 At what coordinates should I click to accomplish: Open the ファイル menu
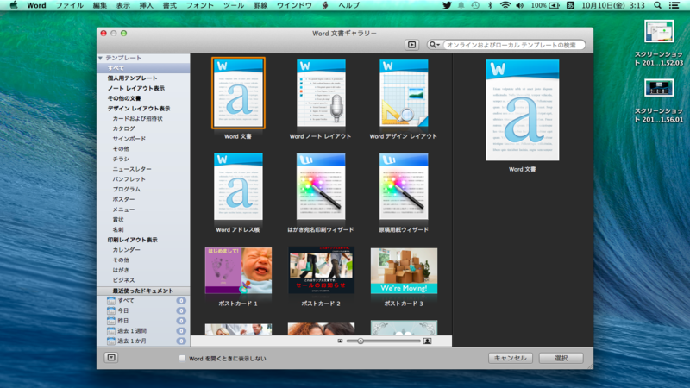pos(70,5)
